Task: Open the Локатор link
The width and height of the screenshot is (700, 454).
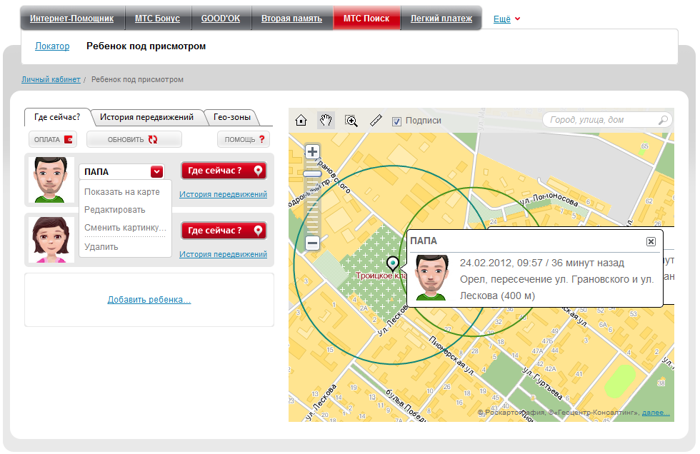Action: coord(52,46)
